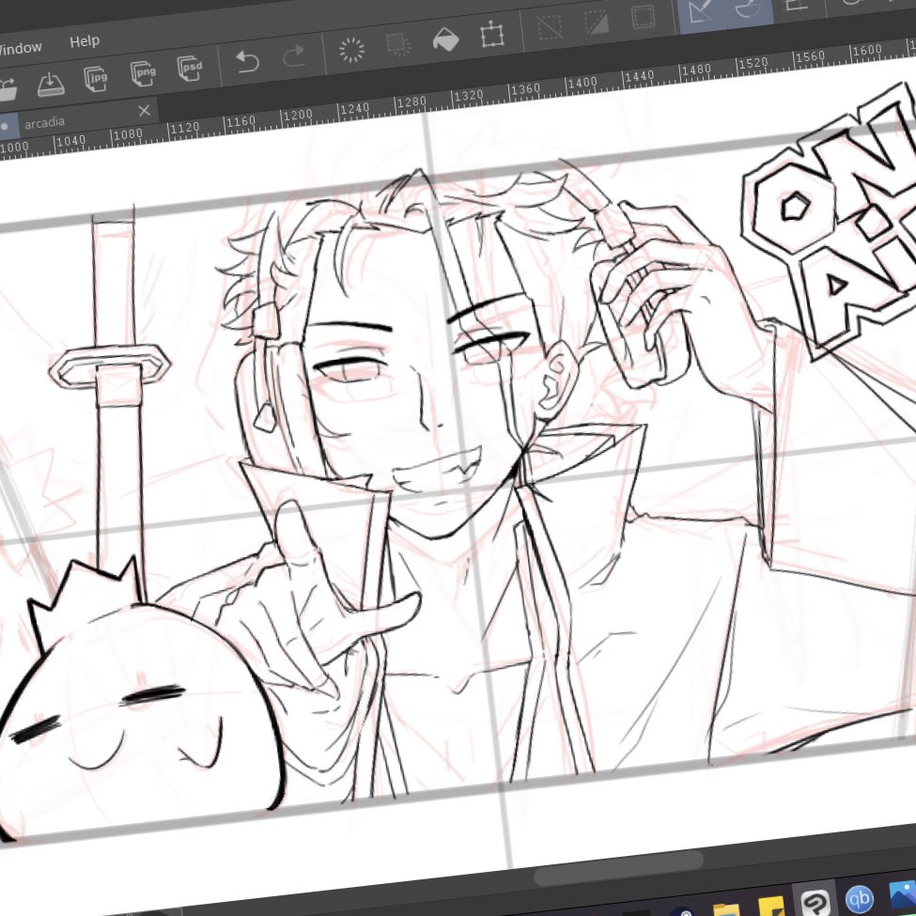The width and height of the screenshot is (916, 916).
Task: Click the Clear icon with dotted circle
Action: pyautogui.click(x=351, y=50)
